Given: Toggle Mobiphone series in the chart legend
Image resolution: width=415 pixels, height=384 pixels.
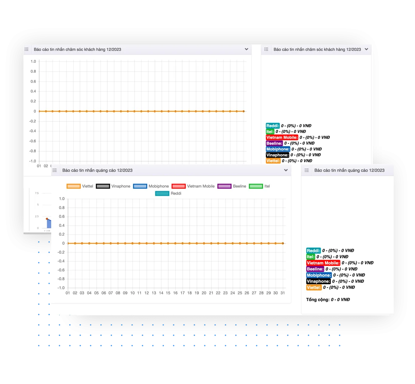Looking at the screenshot, I should [140, 186].
